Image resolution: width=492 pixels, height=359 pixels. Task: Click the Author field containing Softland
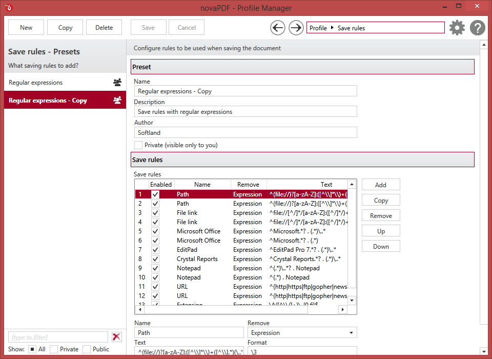click(245, 132)
